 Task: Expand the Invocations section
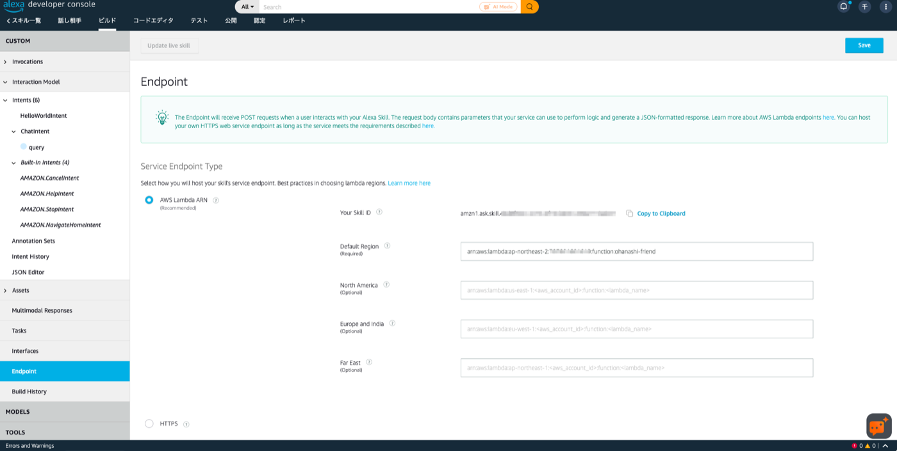point(65,61)
